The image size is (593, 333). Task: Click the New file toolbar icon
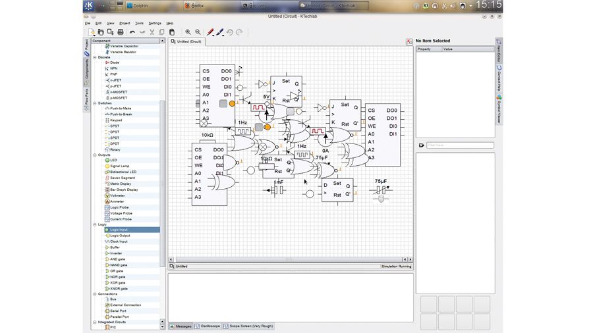[91, 32]
